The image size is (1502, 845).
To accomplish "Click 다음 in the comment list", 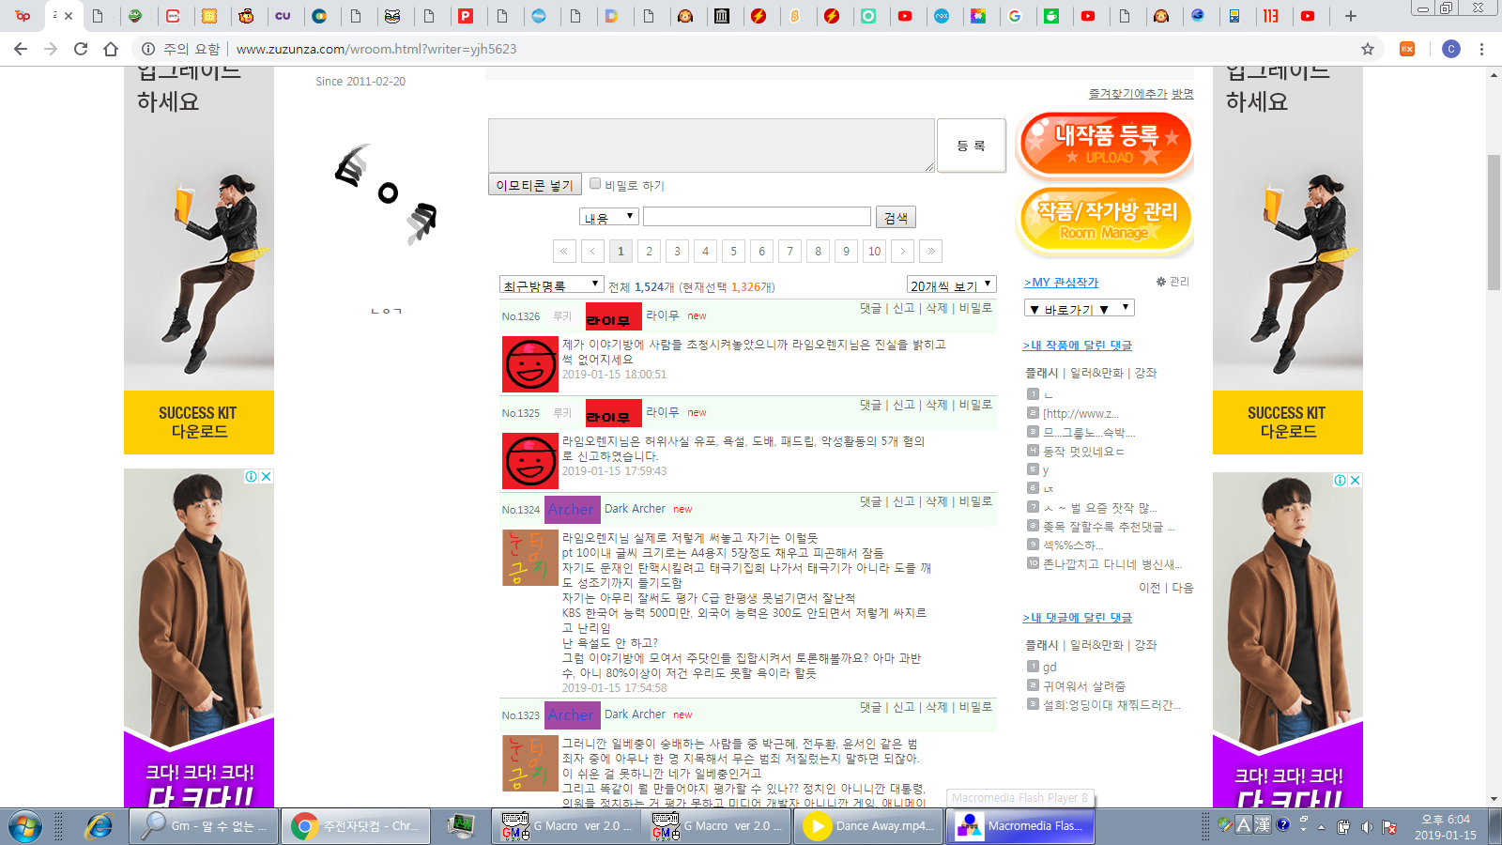I will 1182,588.
